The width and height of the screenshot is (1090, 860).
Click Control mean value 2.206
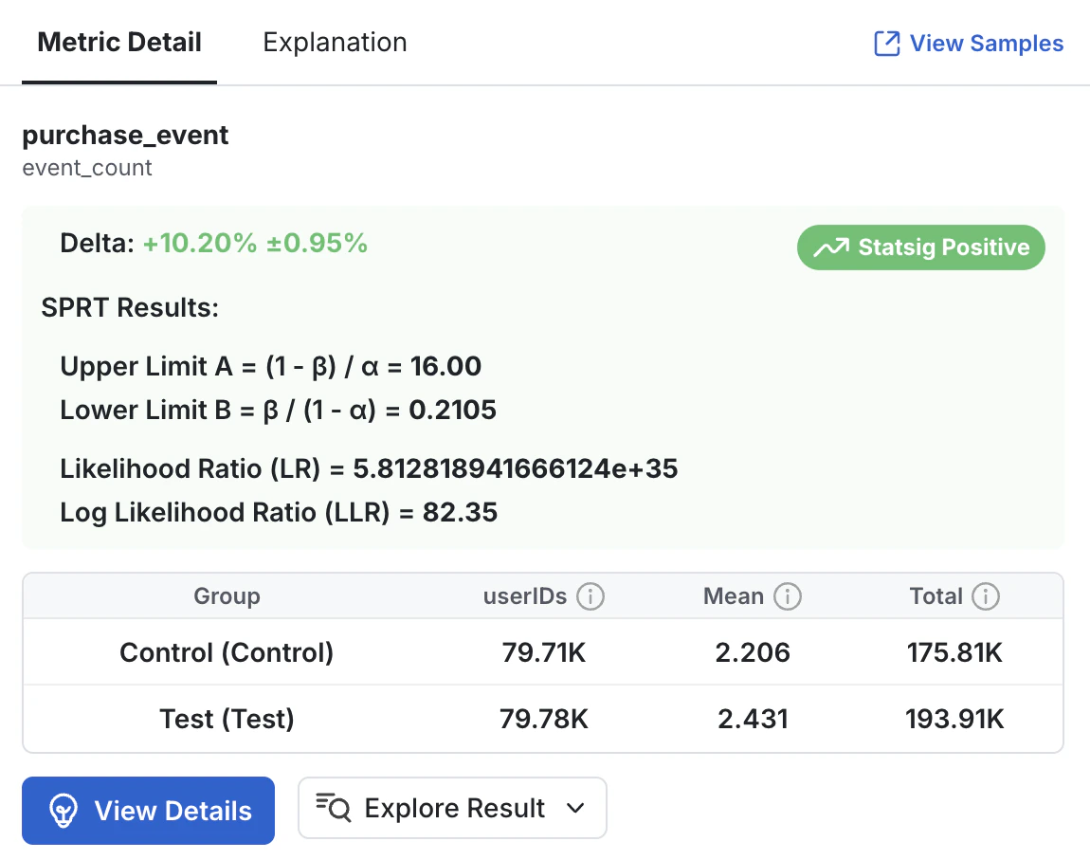tap(753, 652)
